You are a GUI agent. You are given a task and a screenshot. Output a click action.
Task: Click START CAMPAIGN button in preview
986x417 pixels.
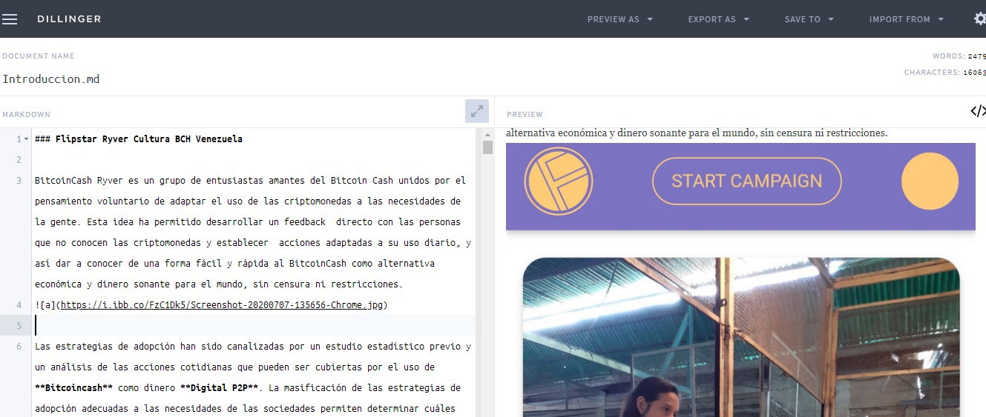pos(747,181)
